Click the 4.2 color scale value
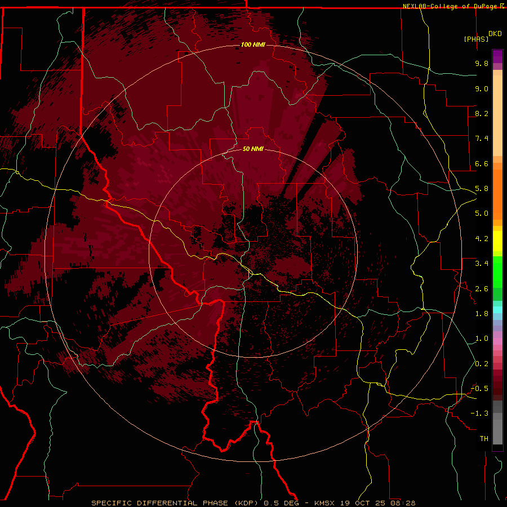 click(482, 239)
